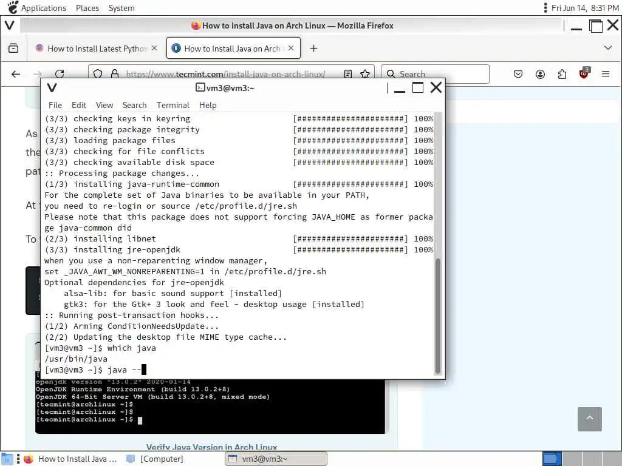
Task: Open the terminal Help menu
Action: (x=208, y=105)
